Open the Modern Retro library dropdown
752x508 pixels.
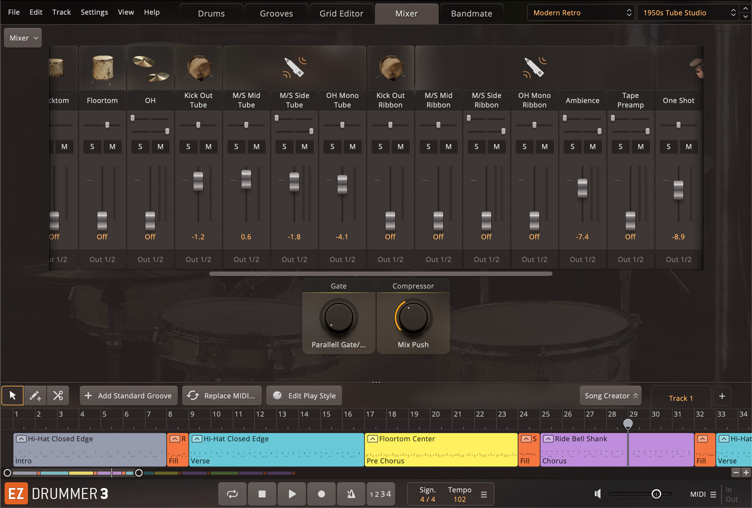click(x=581, y=13)
